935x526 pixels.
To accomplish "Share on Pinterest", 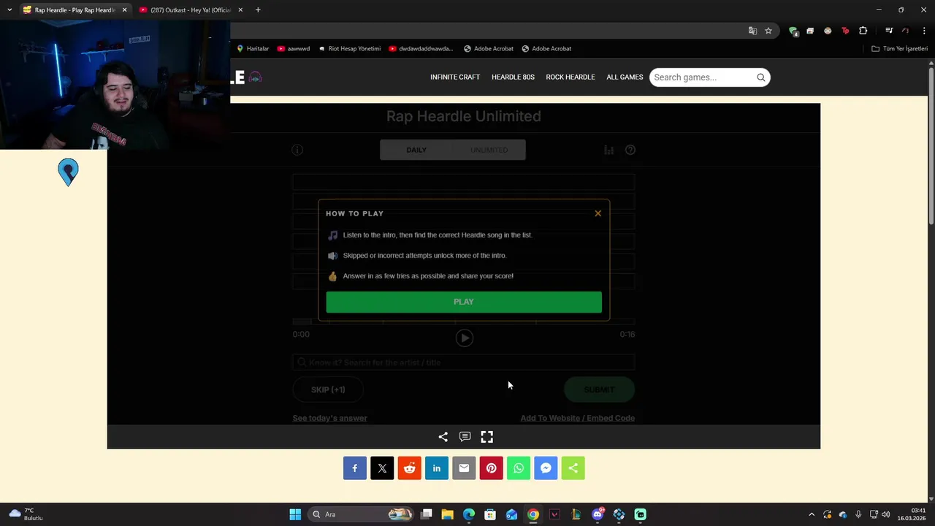I will 491,468.
